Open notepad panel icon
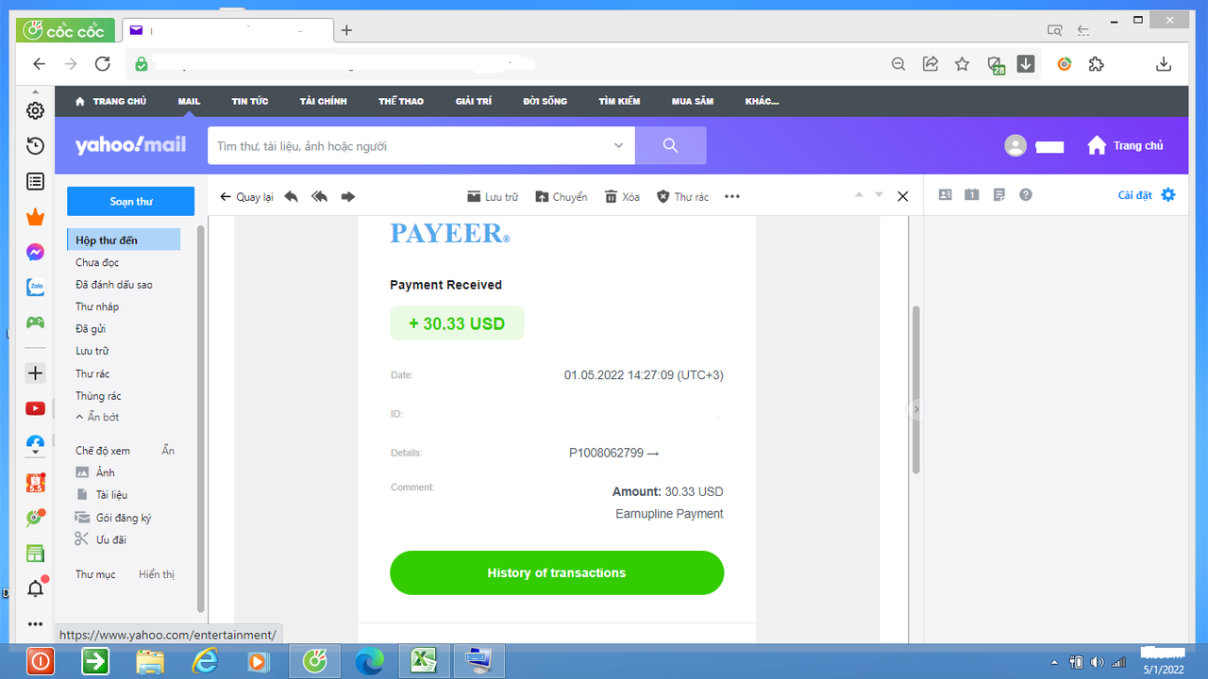 tap(998, 195)
